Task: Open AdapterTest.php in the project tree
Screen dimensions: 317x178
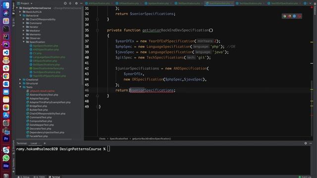Action: click(39, 98)
